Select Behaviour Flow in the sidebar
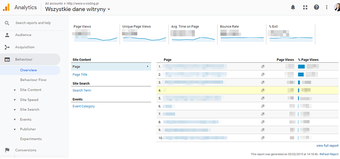Screen dimensions: 340x159 pyautogui.click(x=33, y=80)
